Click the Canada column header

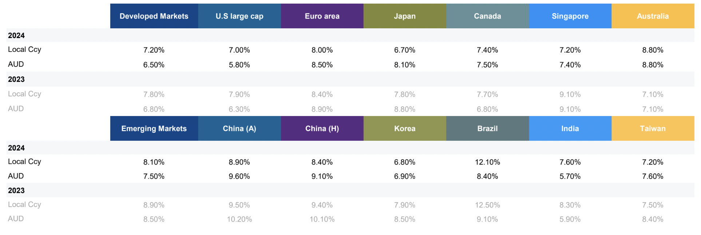[x=487, y=16]
